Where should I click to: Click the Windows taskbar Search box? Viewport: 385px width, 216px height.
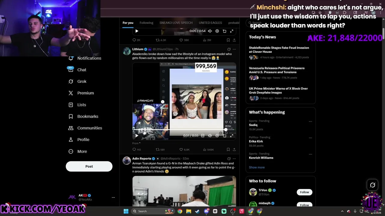(152, 211)
